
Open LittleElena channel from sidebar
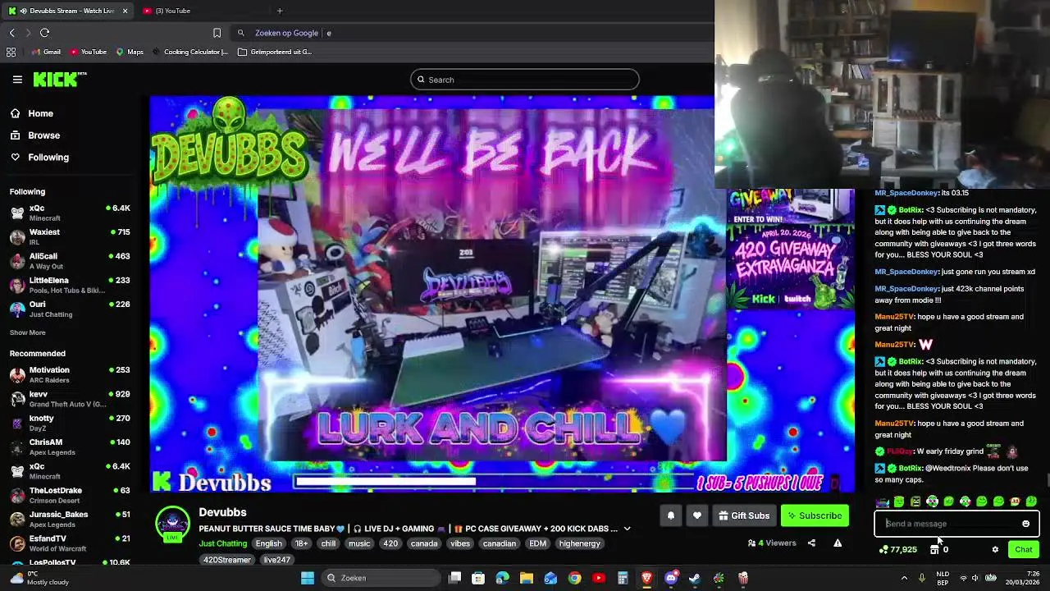(70, 285)
